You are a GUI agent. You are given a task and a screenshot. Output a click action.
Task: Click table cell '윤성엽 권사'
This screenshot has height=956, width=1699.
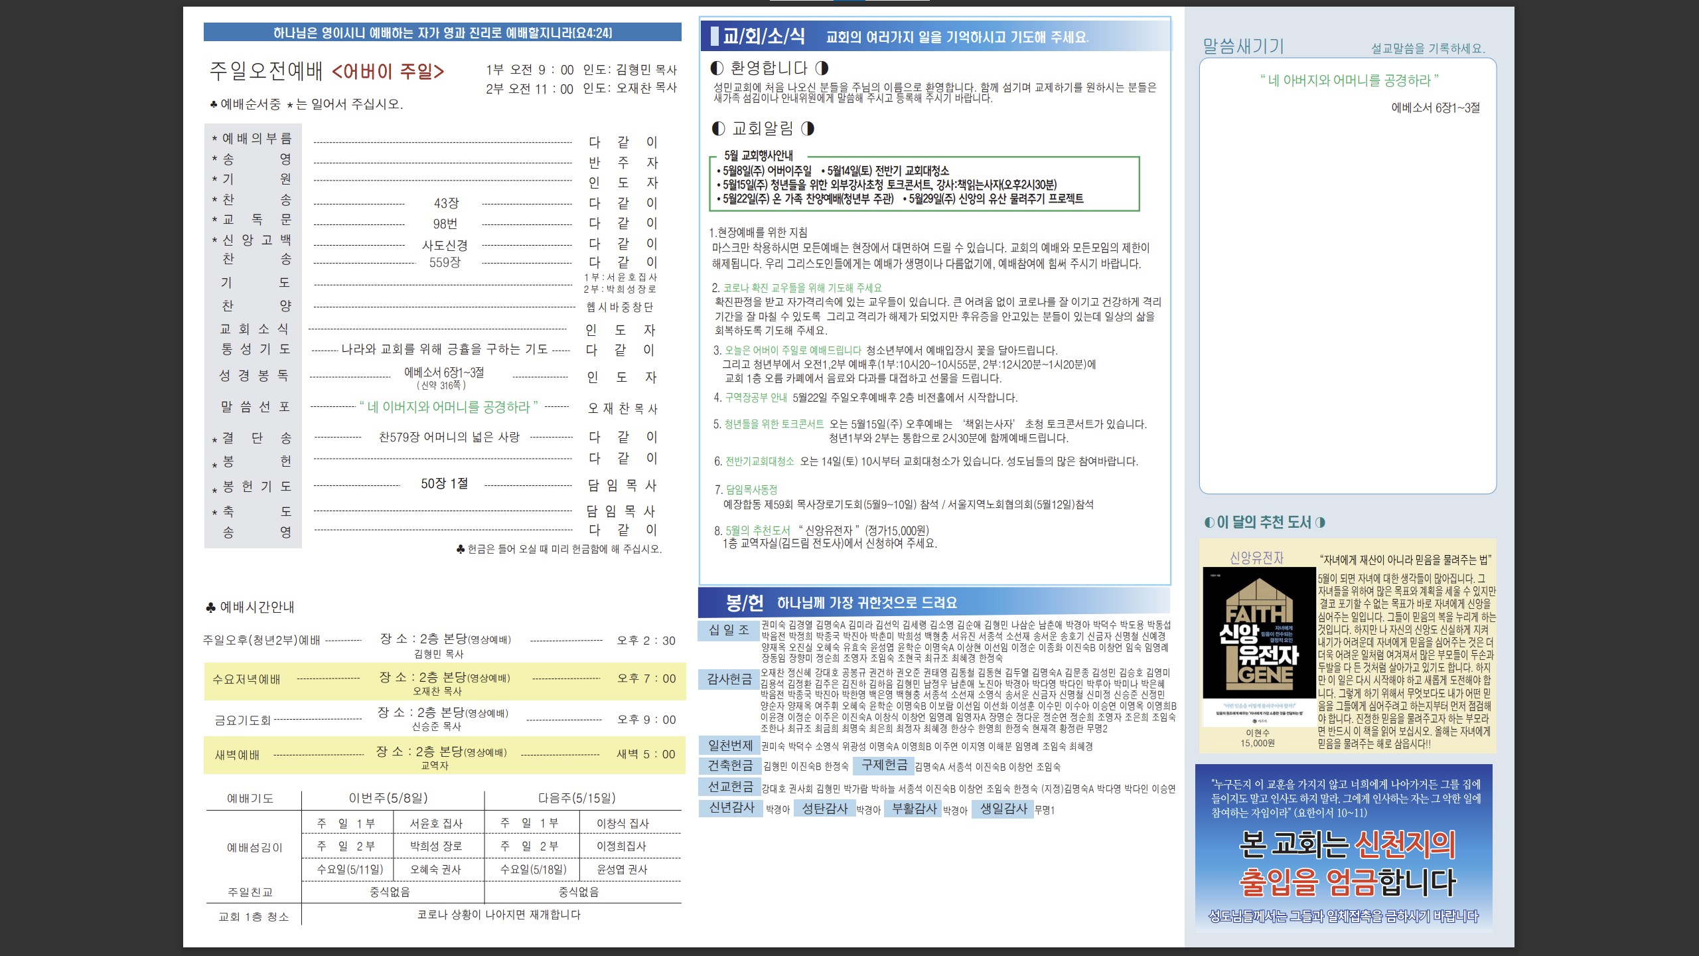(x=623, y=869)
